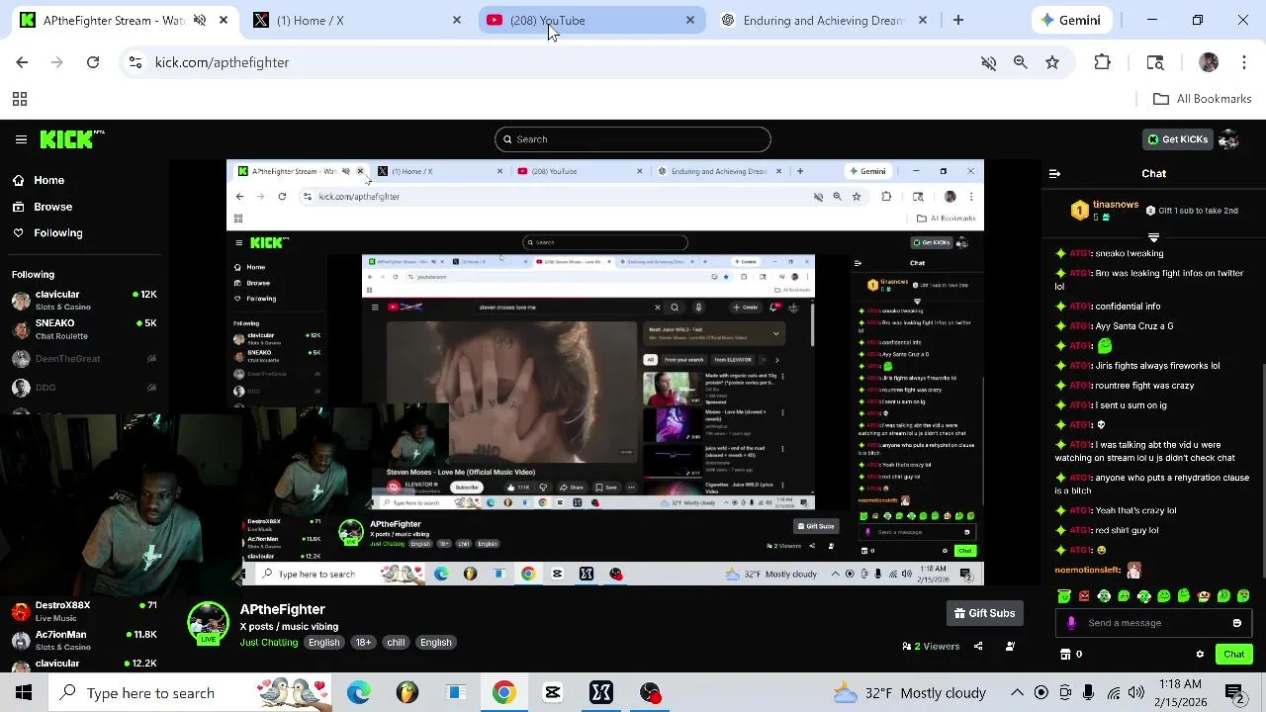
Task: Click Gift Subs button
Action: tap(984, 613)
